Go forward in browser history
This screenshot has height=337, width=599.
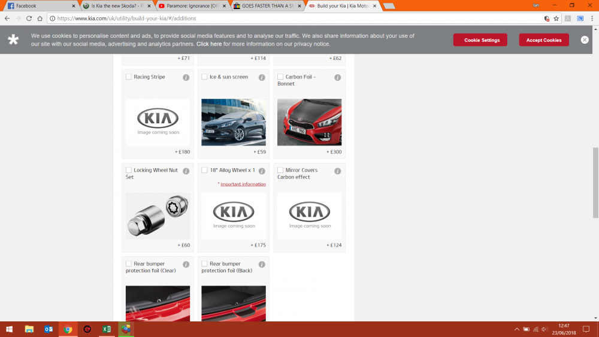18,19
